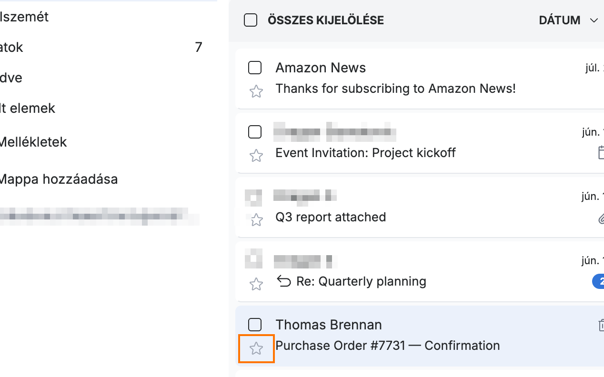Image resolution: width=604 pixels, height=377 pixels.
Task: Star the Amazon News email
Action: coord(256,91)
